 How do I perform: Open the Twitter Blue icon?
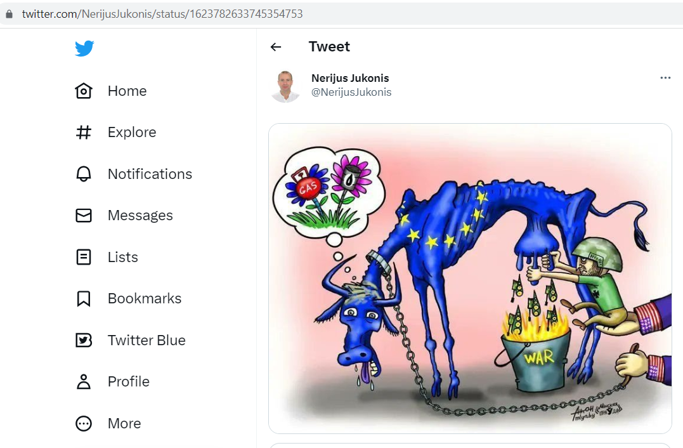click(x=84, y=340)
